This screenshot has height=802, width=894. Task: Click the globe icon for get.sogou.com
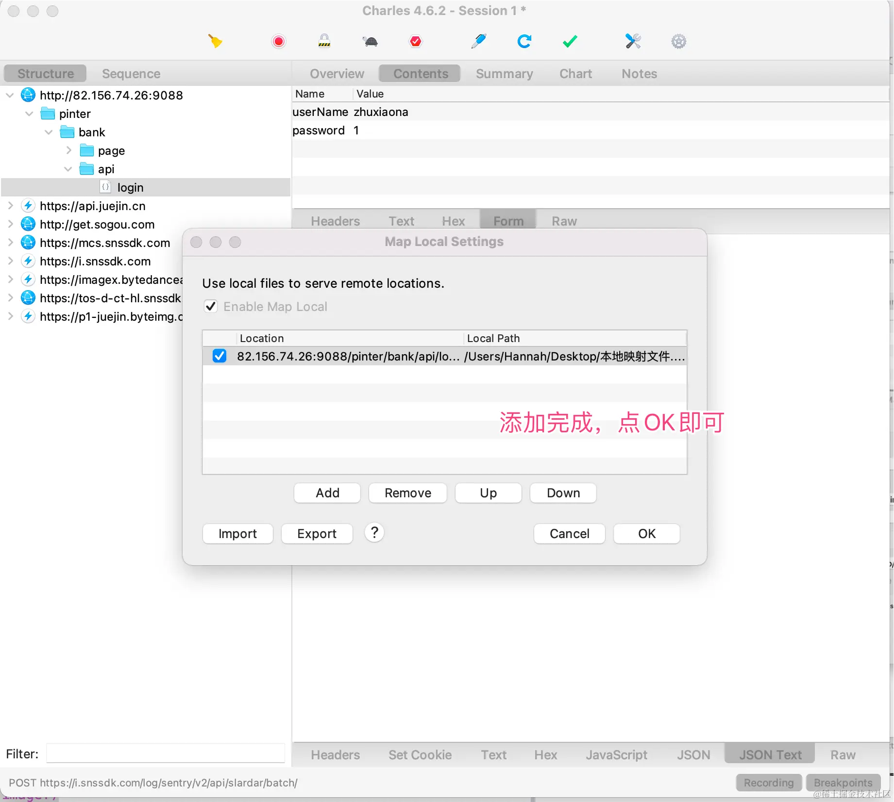coord(28,224)
